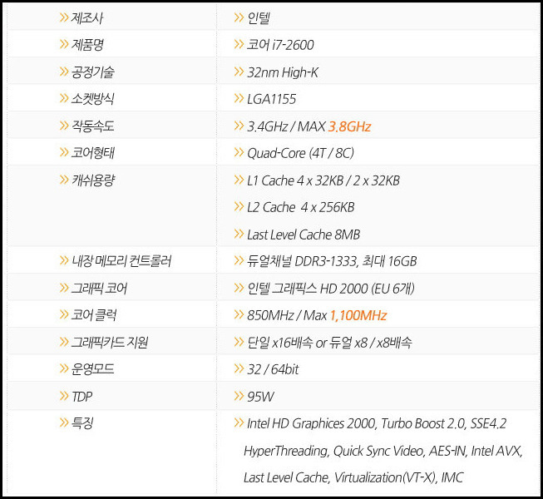
Task: Select the 제조사 label
Action: pos(87,17)
